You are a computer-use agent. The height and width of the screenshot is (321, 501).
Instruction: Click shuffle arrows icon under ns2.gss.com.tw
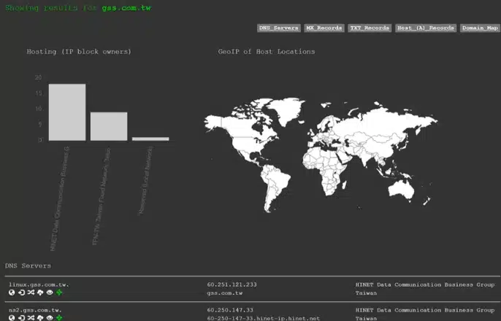pyautogui.click(x=31, y=318)
